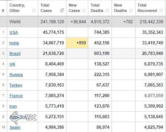166x132 pixels.
Task: Sort by New Deaths column arrows
Action: point(131,11)
